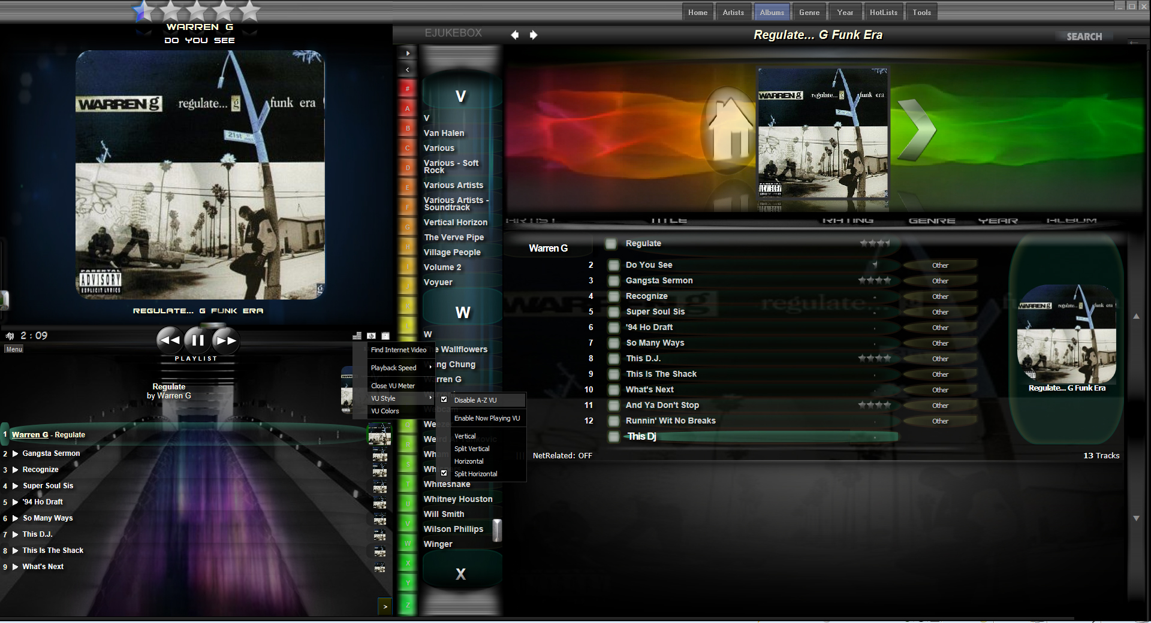Click the large Regulate album cover in the player
This screenshot has height=623, width=1151.
pyautogui.click(x=200, y=175)
